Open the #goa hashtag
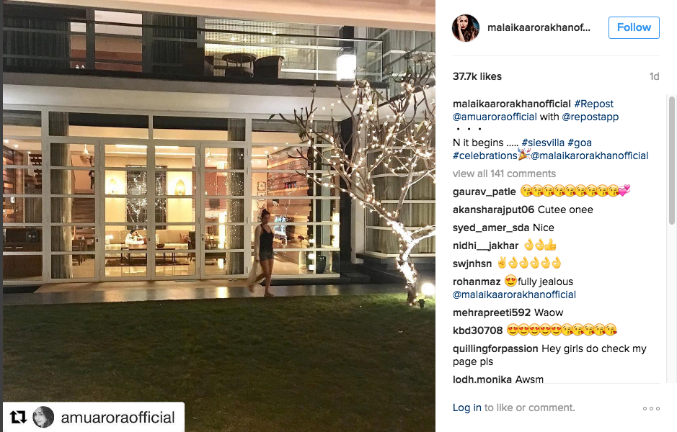Screen dimensions: 677x432 coord(580,143)
